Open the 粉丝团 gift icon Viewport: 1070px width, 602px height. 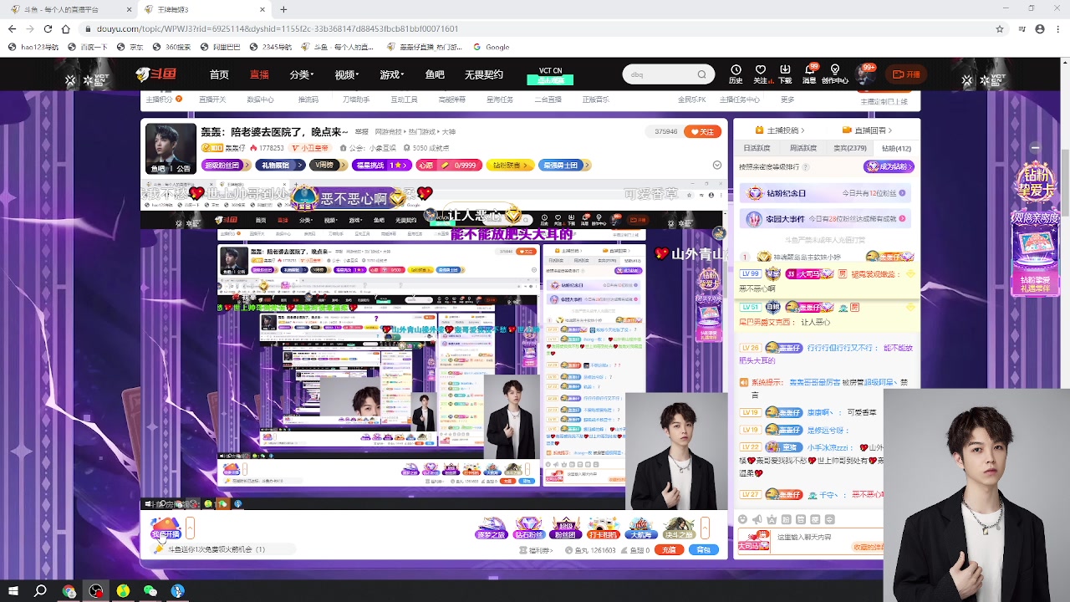pos(566,528)
